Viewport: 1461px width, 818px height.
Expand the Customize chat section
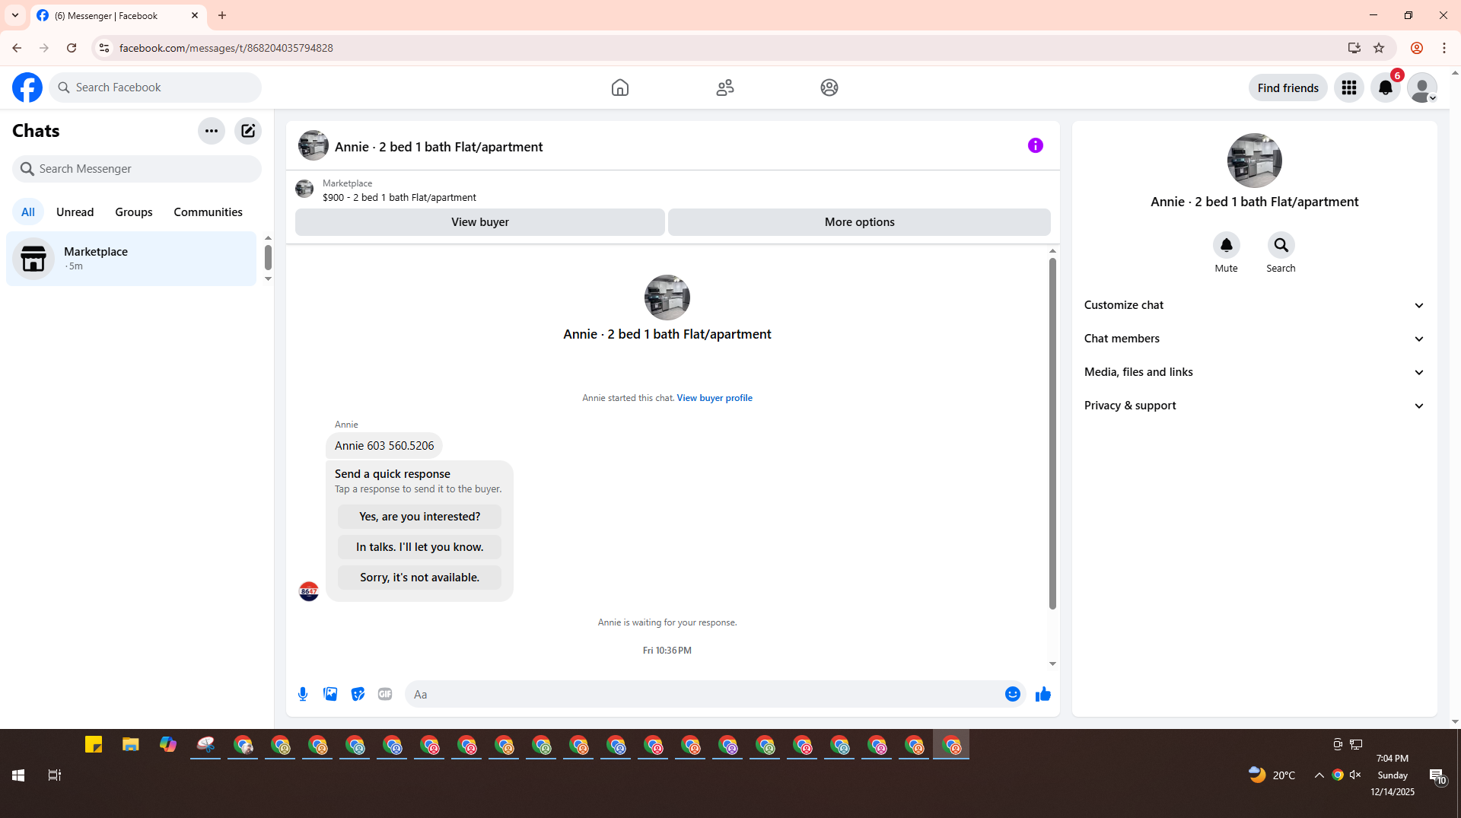(1254, 305)
